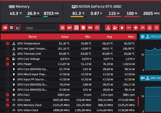Click the NVIDIA GeForce RTX 4060 title

100,7
